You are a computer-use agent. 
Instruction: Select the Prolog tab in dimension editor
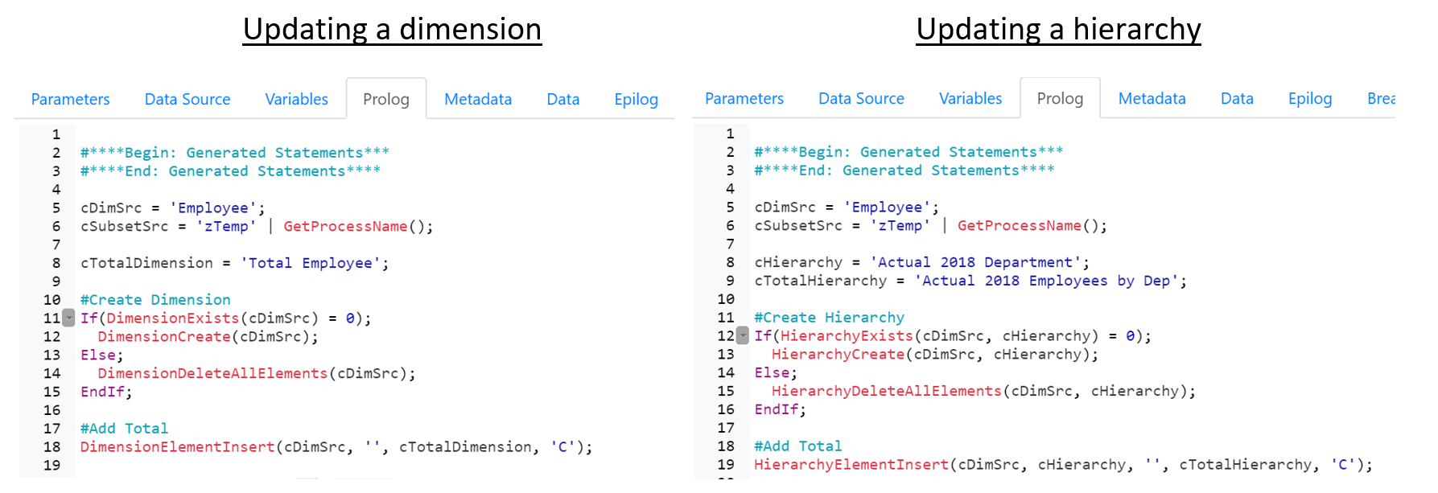coord(385,99)
